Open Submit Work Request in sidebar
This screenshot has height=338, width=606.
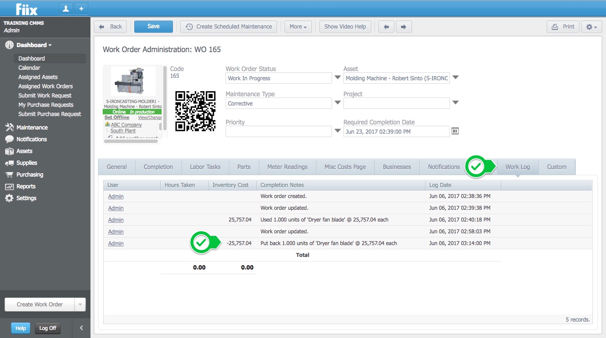coord(45,95)
